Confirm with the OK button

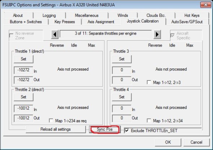(168, 142)
